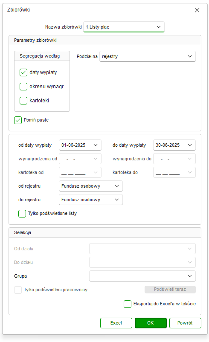
Task: Click the Parametry zbiorówki section header
Action: pyautogui.click(x=105, y=40)
